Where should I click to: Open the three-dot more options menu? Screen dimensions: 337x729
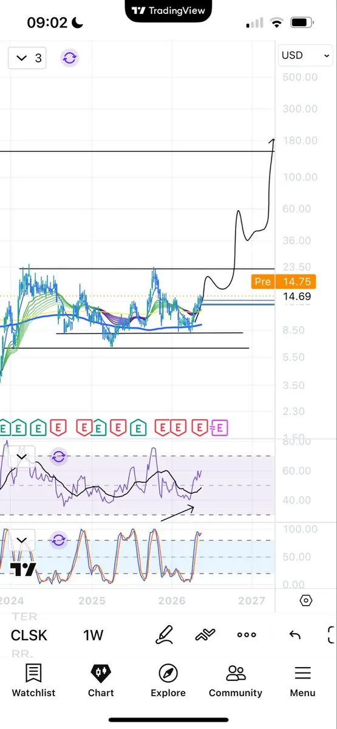(x=247, y=635)
